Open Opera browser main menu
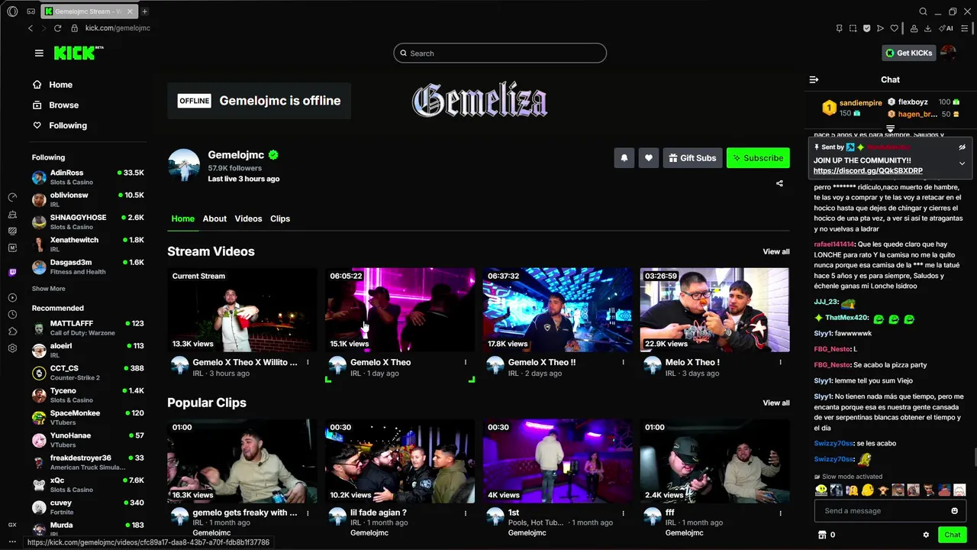Viewport: 977px width, 550px height. [x=12, y=11]
